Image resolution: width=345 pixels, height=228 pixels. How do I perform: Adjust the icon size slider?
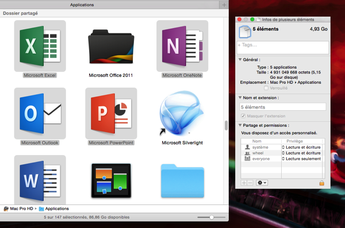pos(212,217)
